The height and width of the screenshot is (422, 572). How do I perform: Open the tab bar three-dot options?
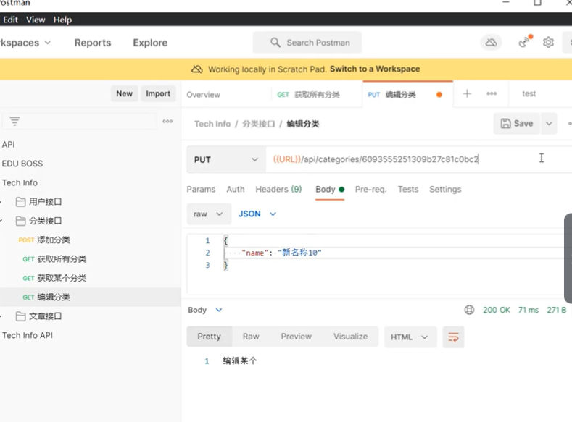(492, 93)
